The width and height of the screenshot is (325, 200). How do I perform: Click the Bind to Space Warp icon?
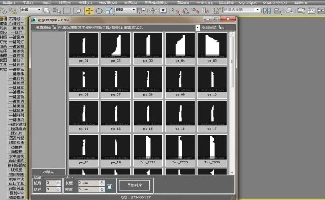pos(13,10)
